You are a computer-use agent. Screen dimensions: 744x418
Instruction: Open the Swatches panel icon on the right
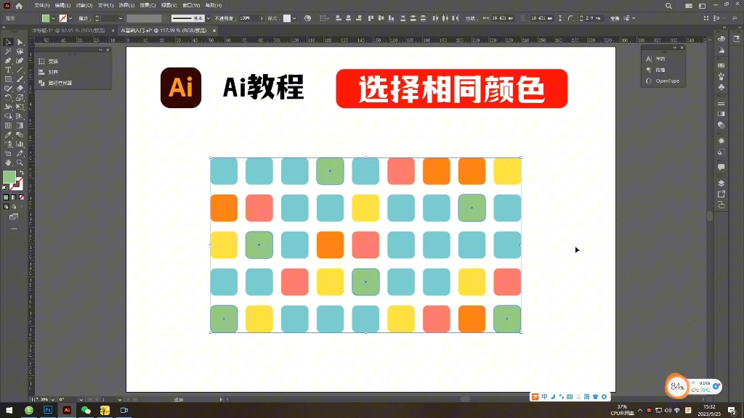click(721, 64)
